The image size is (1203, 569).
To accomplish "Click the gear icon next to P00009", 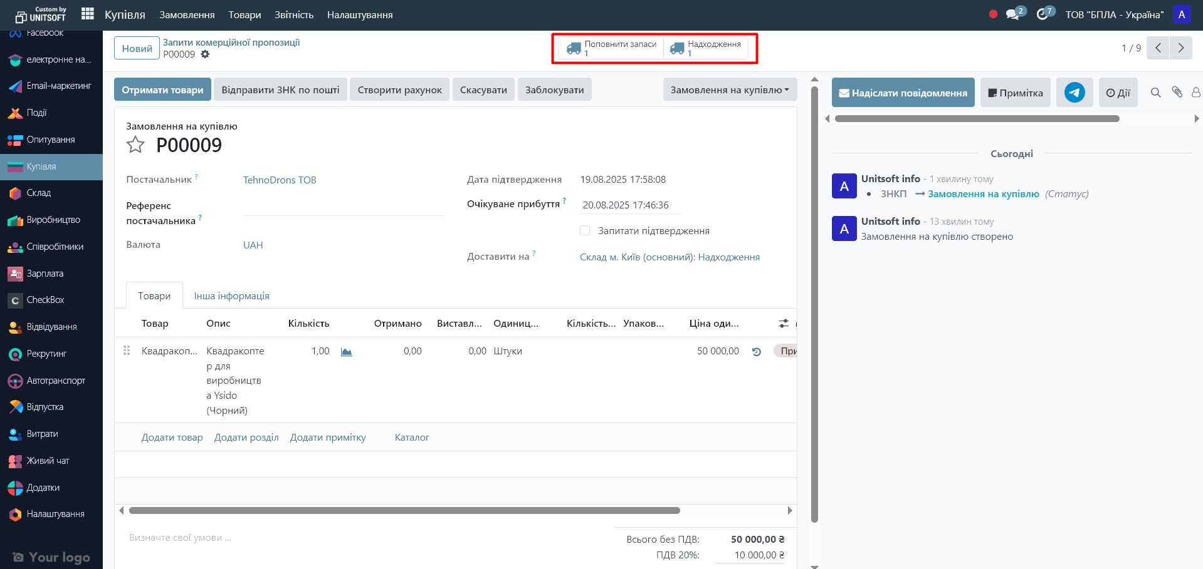I will pyautogui.click(x=205, y=54).
